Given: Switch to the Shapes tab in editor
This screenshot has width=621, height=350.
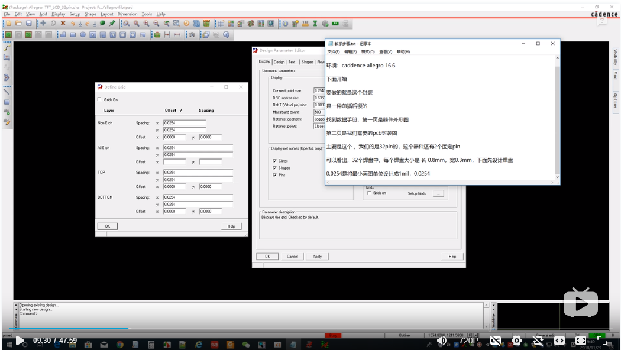Looking at the screenshot, I should tap(308, 61).
